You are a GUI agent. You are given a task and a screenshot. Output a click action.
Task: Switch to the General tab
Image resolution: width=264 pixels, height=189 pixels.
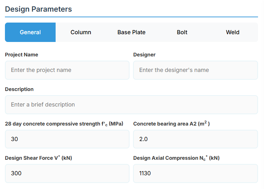[x=30, y=32]
